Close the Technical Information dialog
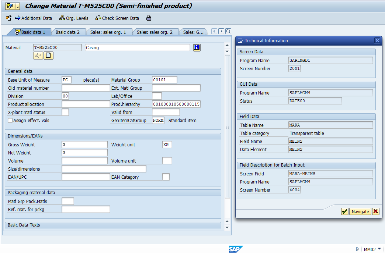The image size is (385, 253). click(377, 40)
